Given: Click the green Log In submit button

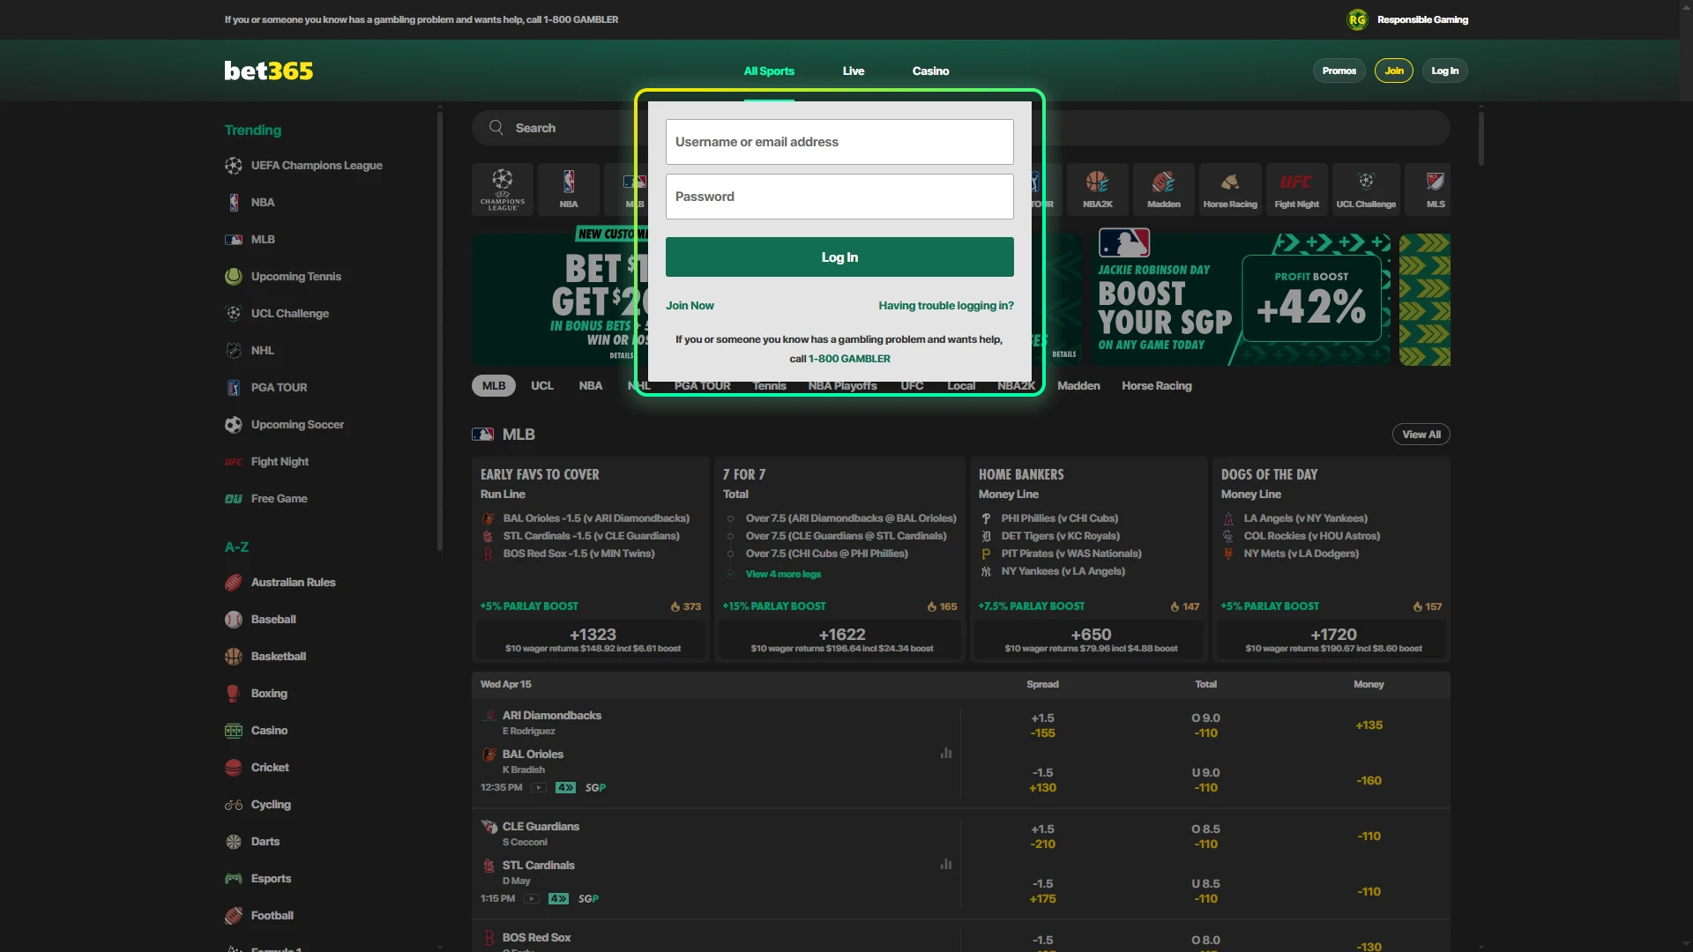Looking at the screenshot, I should (839, 257).
